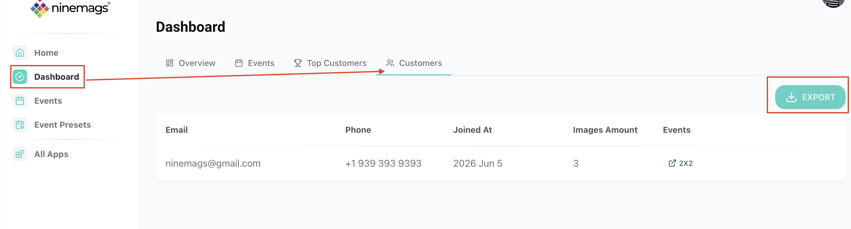Open the Top Customers tab
Image resolution: width=851 pixels, height=229 pixels.
[x=330, y=63]
